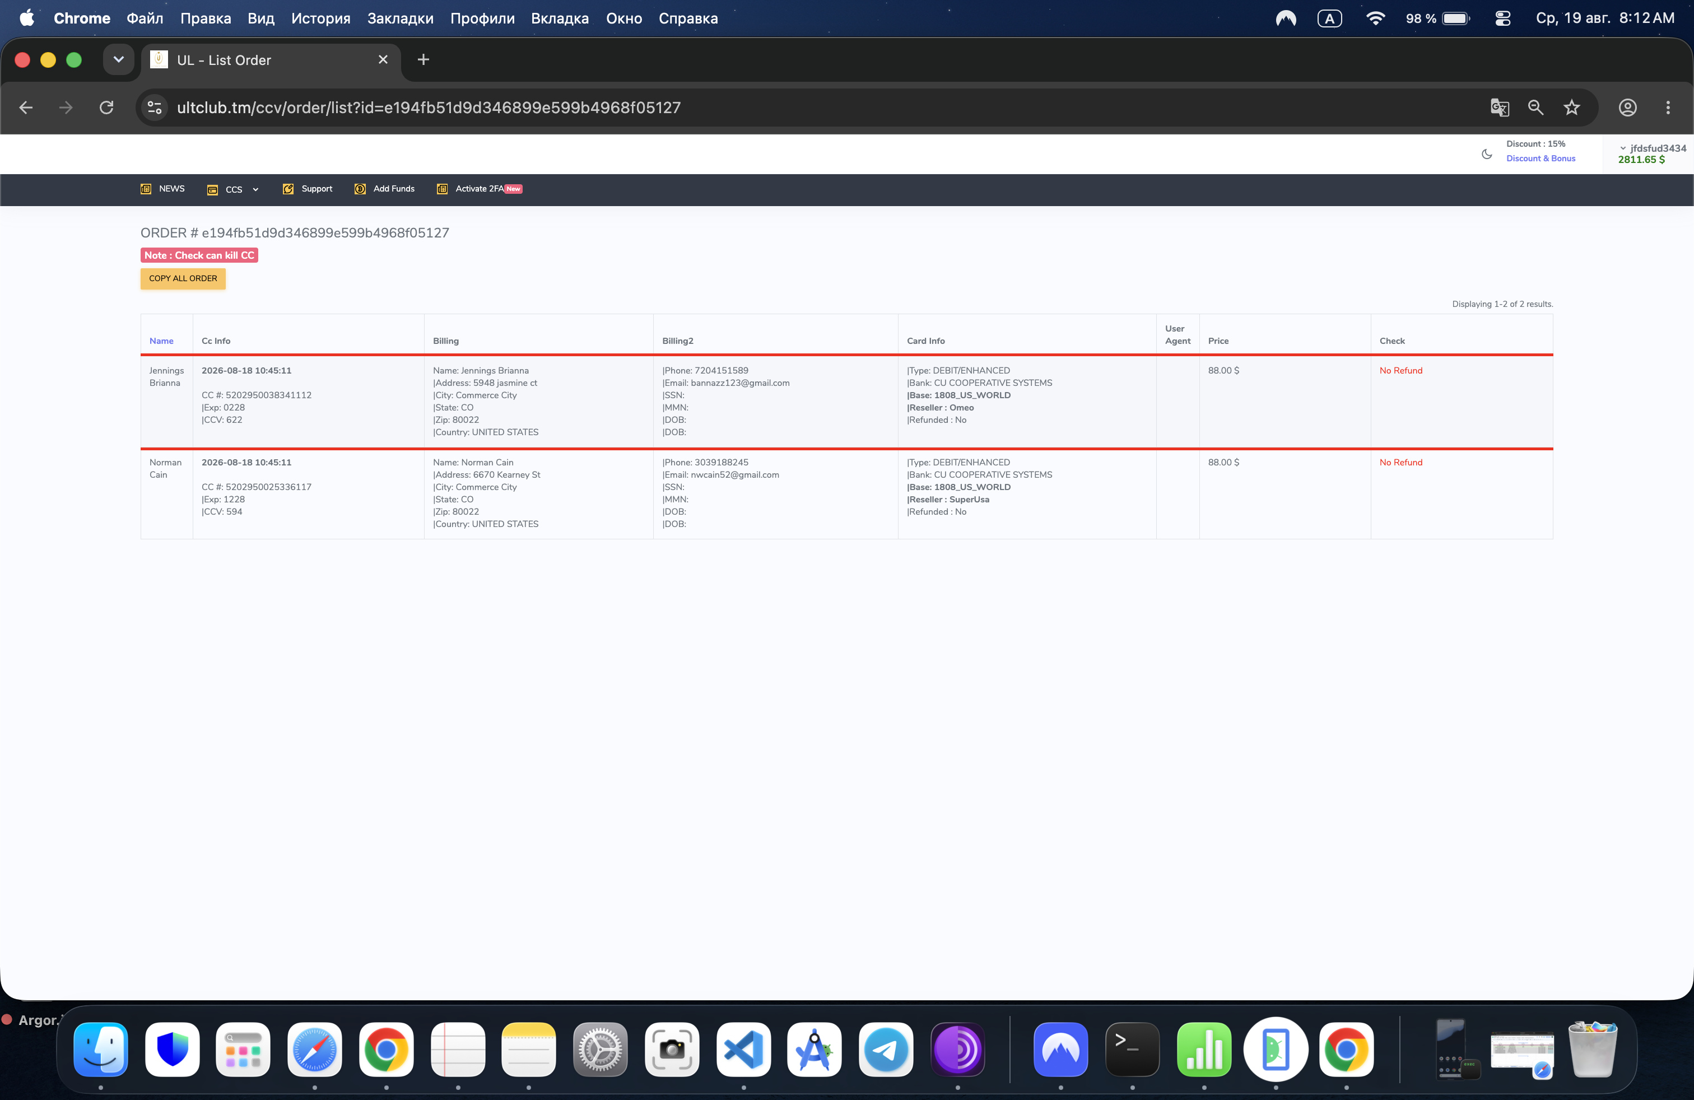Click the browser back arrow
Image resolution: width=1694 pixels, height=1100 pixels.
[26, 108]
